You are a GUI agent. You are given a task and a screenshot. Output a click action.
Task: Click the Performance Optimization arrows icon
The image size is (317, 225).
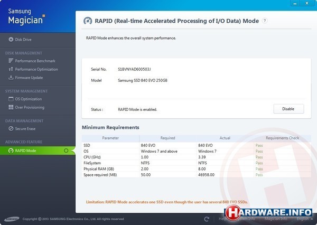click(11, 69)
